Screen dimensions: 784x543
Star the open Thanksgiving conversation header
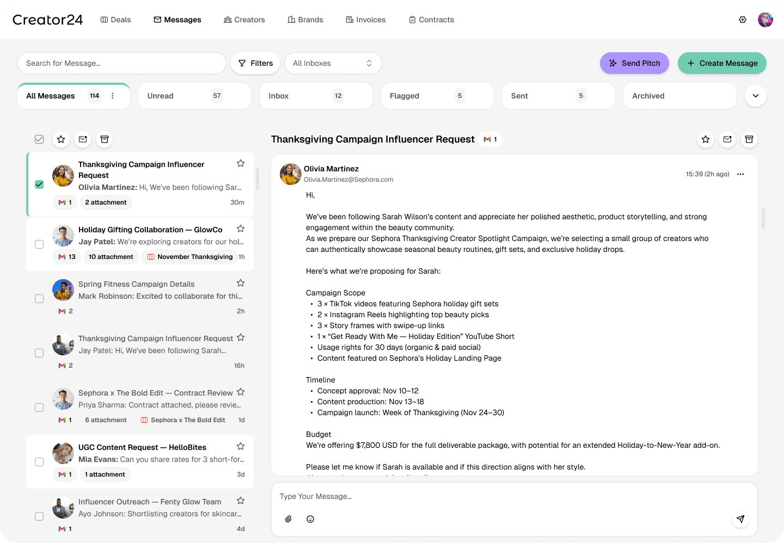pos(706,139)
